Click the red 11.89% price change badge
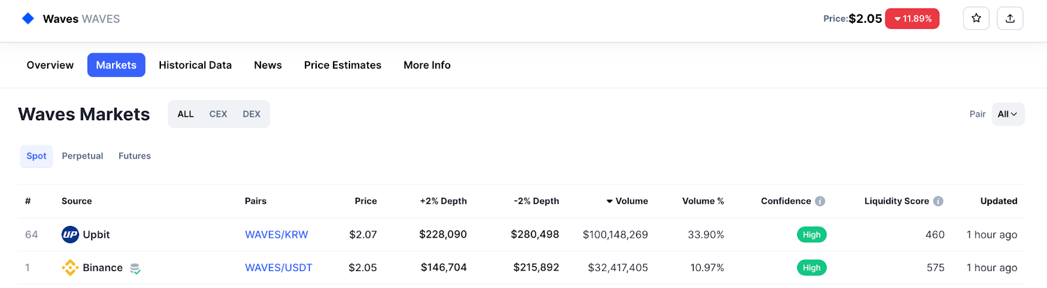Viewport: 1047px width, 288px height. [x=912, y=19]
